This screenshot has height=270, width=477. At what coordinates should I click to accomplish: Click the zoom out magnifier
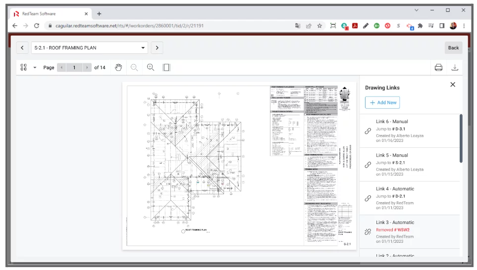coord(134,67)
